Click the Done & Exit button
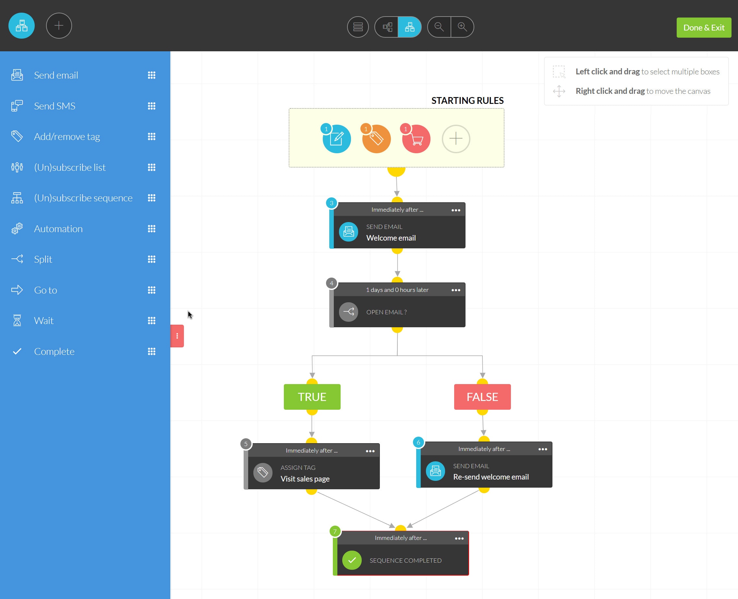This screenshot has height=599, width=738. (x=704, y=28)
